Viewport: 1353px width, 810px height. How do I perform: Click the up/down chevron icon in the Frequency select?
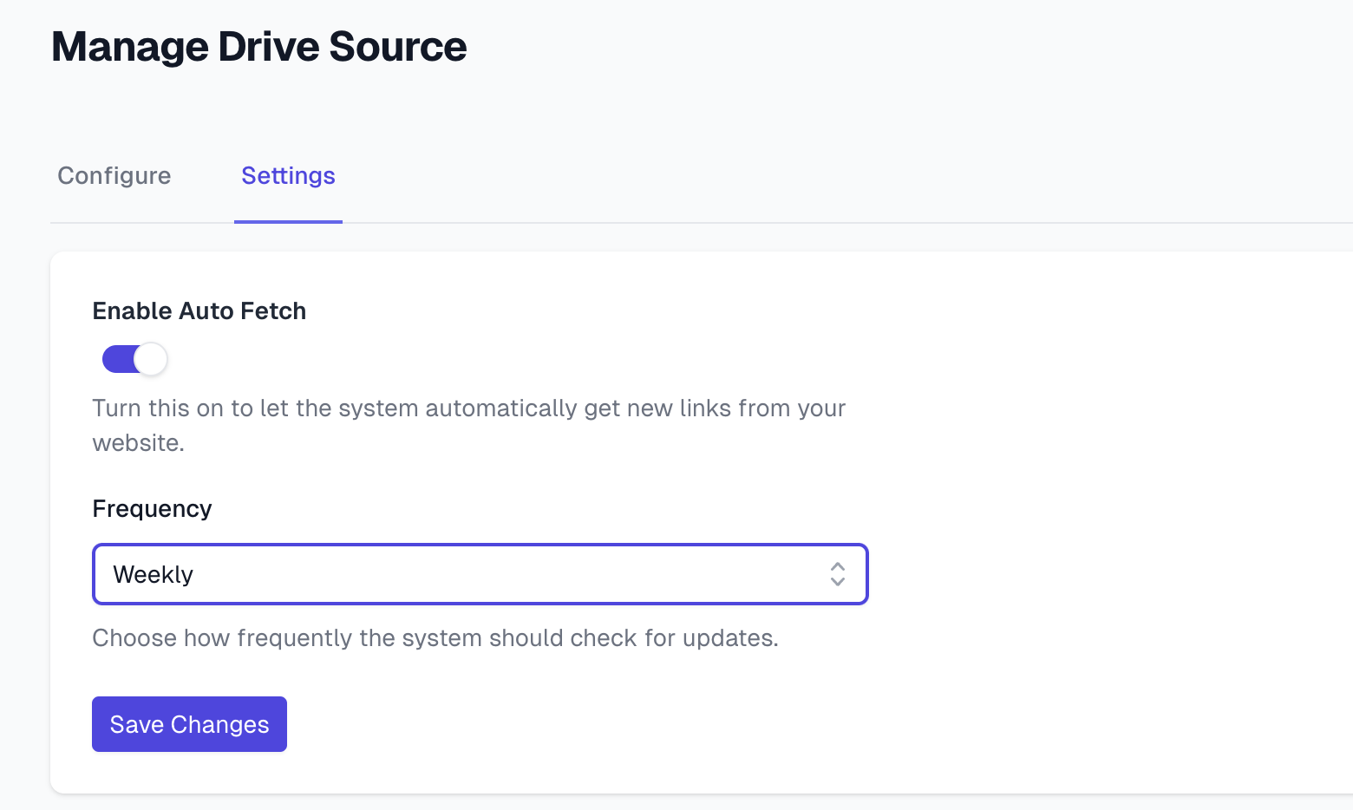pyautogui.click(x=837, y=574)
